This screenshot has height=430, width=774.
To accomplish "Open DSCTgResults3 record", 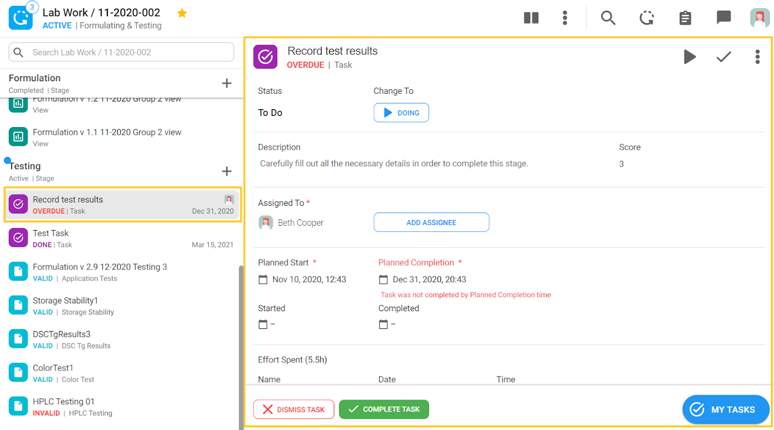I will point(121,340).
